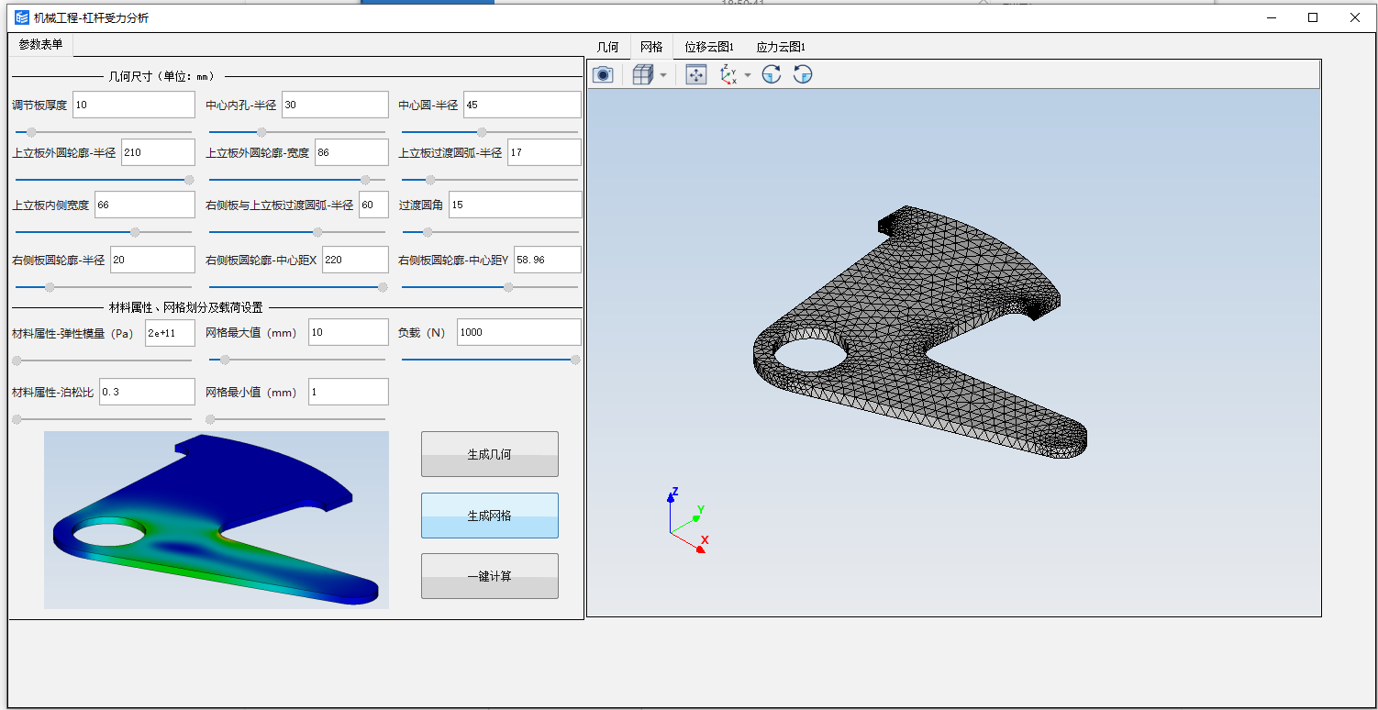Image resolution: width=1378 pixels, height=710 pixels.
Task: Click the 调节板厚度 input field
Action: [x=134, y=105]
